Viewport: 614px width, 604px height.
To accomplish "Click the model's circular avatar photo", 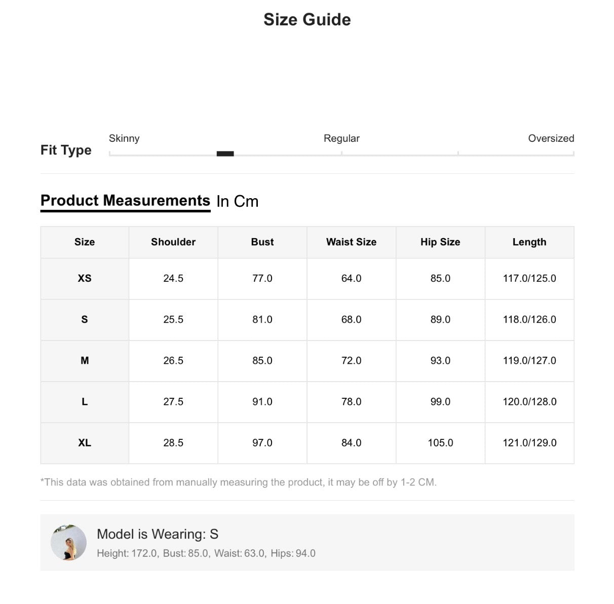I will 68,542.
